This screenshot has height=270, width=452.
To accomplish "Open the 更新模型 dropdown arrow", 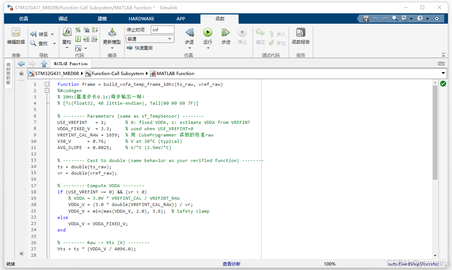I will tap(112, 48).
